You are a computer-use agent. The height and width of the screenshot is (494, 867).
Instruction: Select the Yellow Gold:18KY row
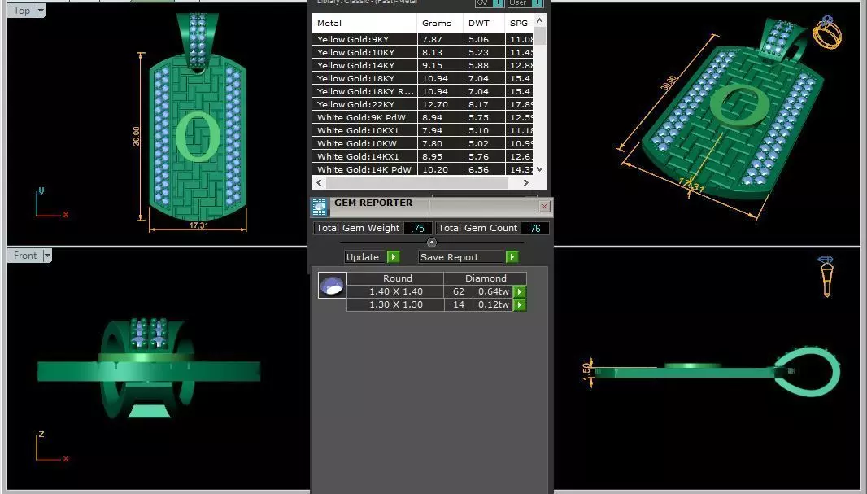[x=423, y=79]
